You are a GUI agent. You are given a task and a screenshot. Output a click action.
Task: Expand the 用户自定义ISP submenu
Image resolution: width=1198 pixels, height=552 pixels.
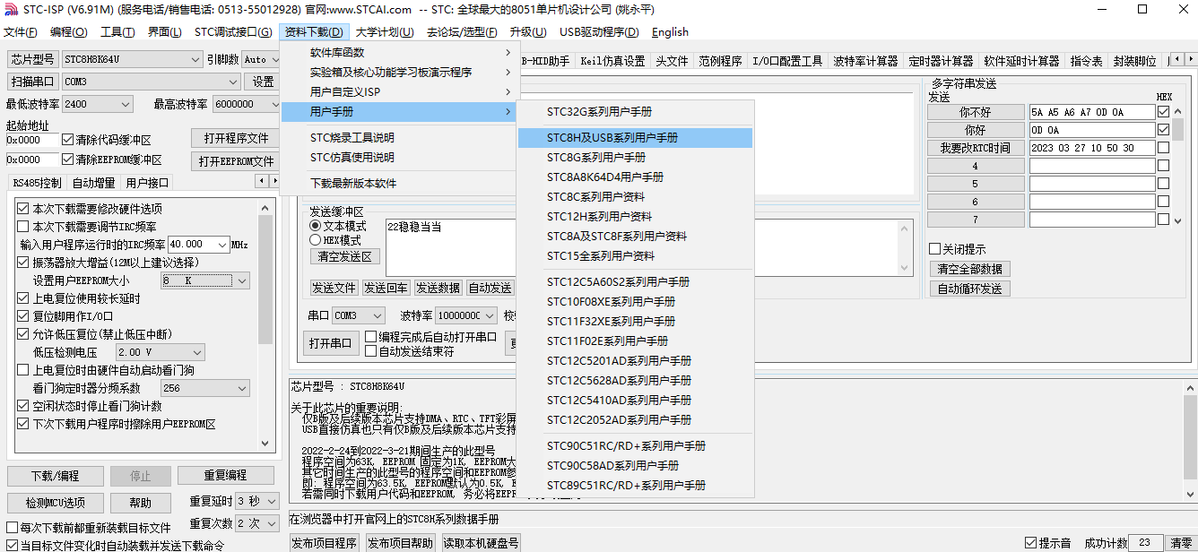400,92
